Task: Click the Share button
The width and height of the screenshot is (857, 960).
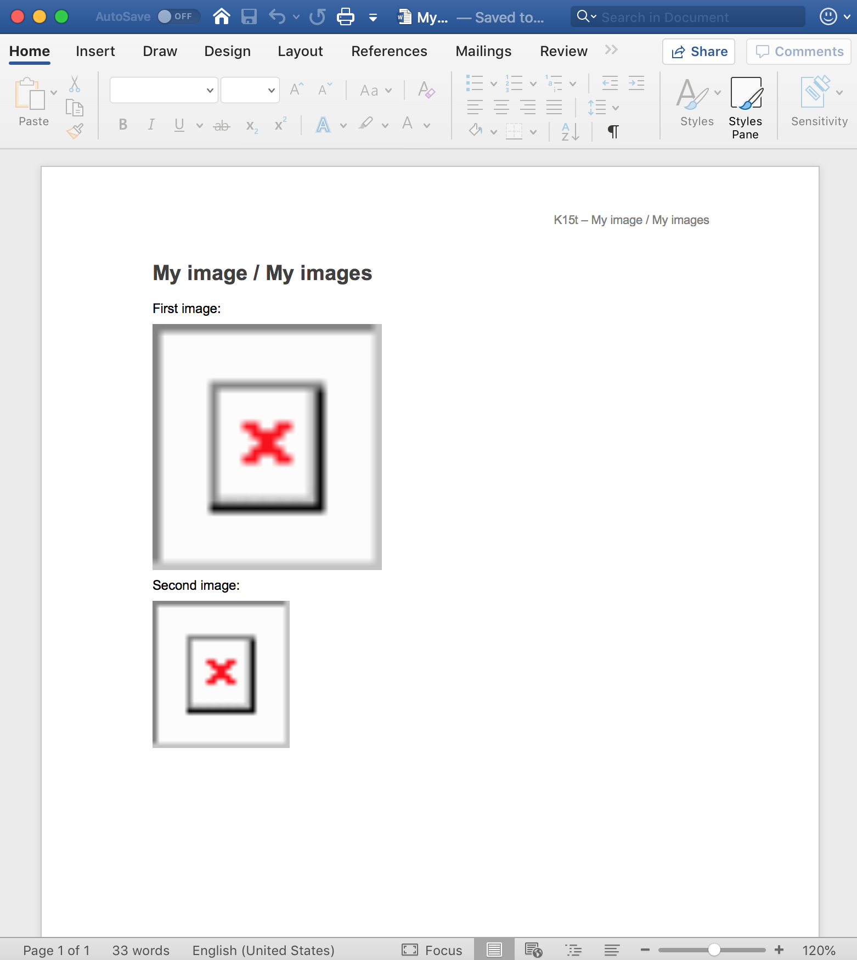Action: [699, 52]
